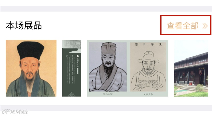Click the 立圣人之志 title on the poster

pyautogui.click(x=78, y=62)
